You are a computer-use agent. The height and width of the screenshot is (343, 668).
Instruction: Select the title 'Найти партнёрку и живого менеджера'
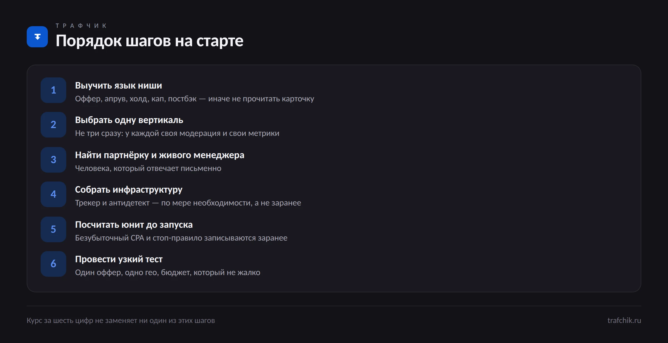[x=160, y=155]
